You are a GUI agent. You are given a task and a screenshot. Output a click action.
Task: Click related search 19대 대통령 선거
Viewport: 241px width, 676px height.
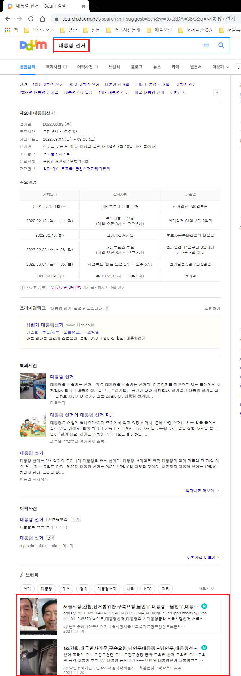(x=47, y=85)
